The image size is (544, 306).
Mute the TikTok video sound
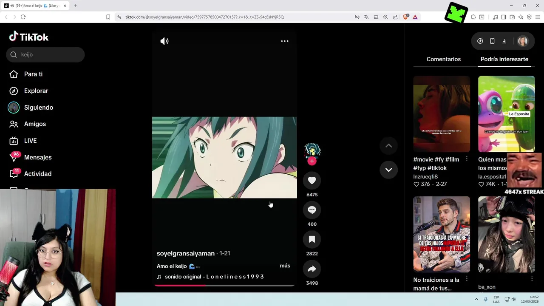164,41
